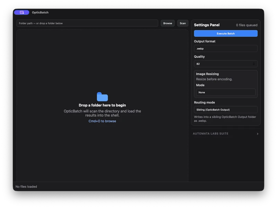Click the 'OpticBatch will scan the directory' description
277x208 pixels.
coord(102,113)
